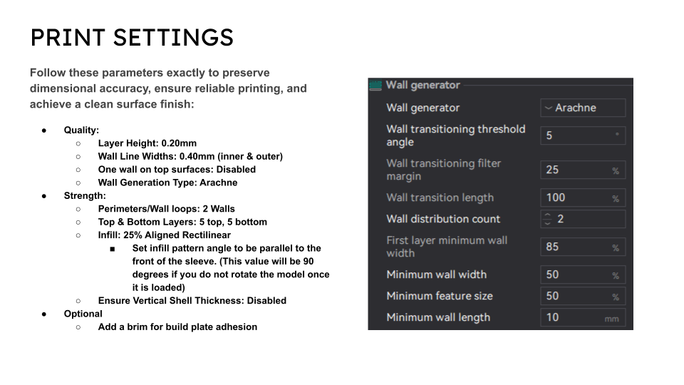684x385 pixels.
Task: Click the Wall generator section icon
Action: click(375, 86)
